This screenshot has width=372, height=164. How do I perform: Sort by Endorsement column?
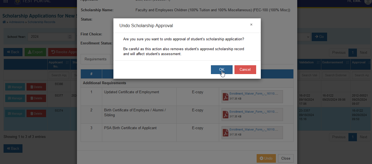coord(336,64)
